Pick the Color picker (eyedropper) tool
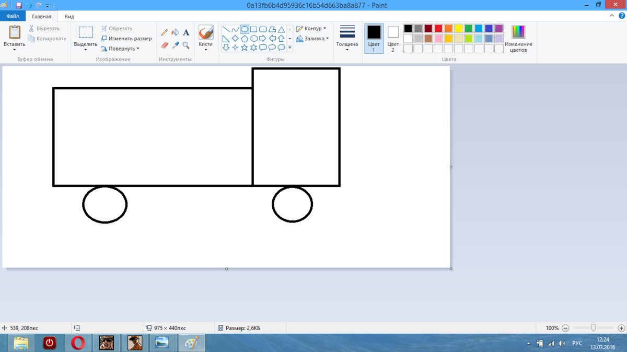 [x=176, y=45]
